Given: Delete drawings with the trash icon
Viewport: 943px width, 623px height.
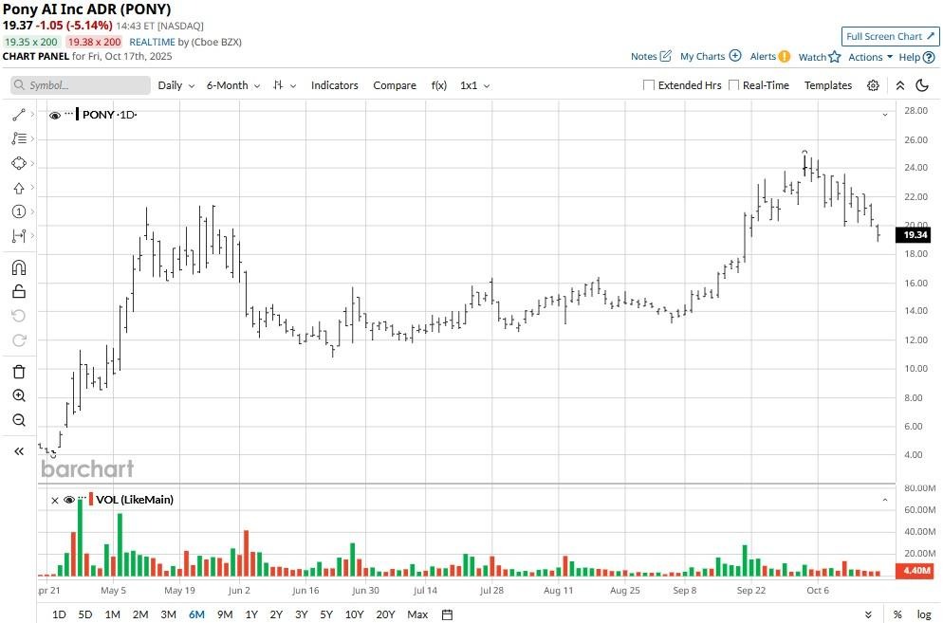Looking at the screenshot, I should pyautogui.click(x=19, y=372).
